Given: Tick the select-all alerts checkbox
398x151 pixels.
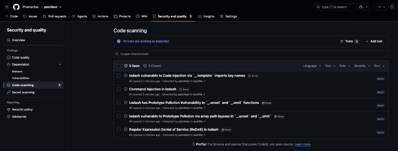Looking at the screenshot, I should coord(119,66).
